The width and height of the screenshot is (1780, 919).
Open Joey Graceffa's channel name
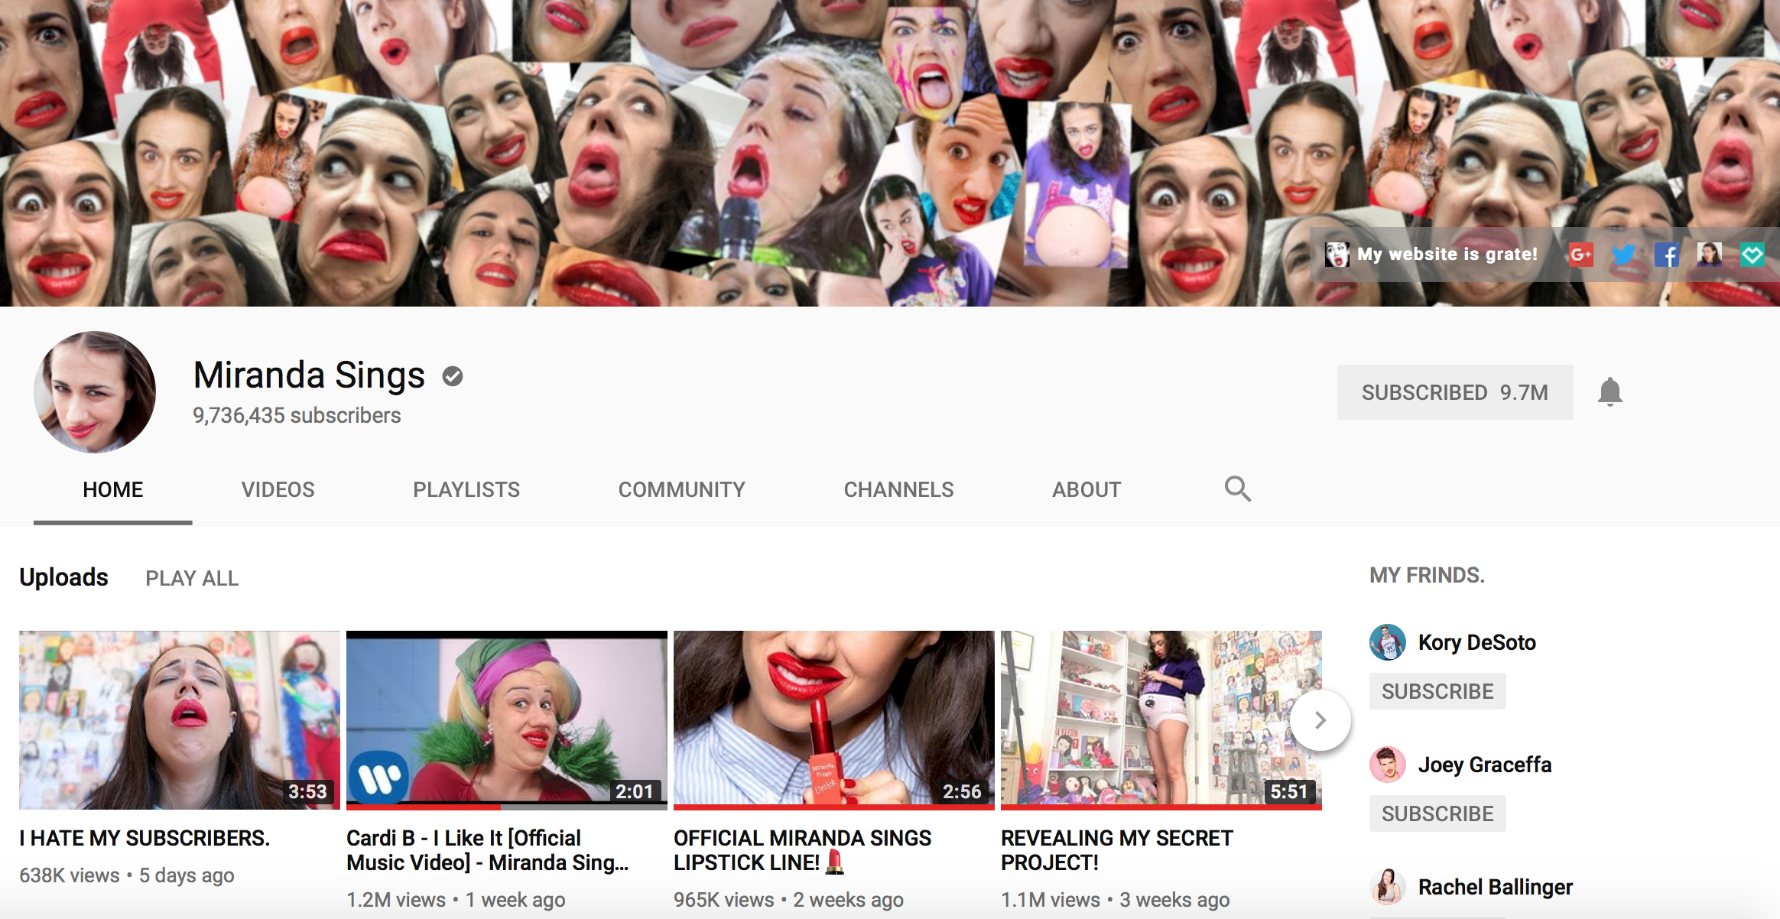[1485, 765]
